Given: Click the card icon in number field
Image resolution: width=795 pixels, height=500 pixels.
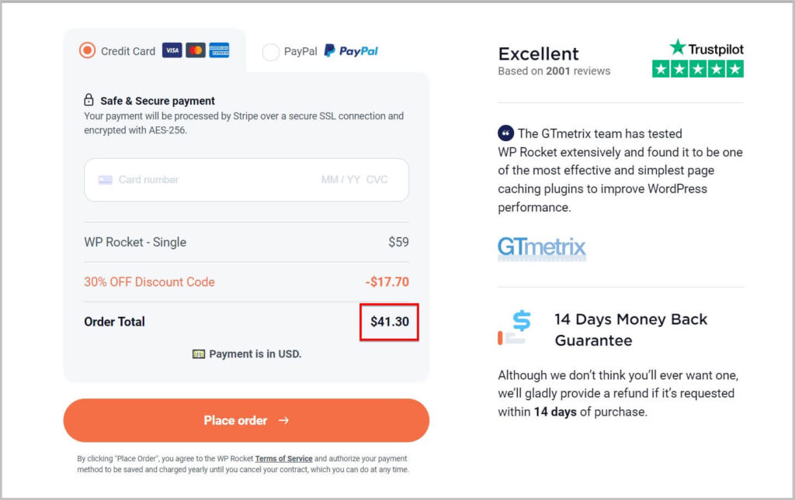Looking at the screenshot, I should point(106,180).
